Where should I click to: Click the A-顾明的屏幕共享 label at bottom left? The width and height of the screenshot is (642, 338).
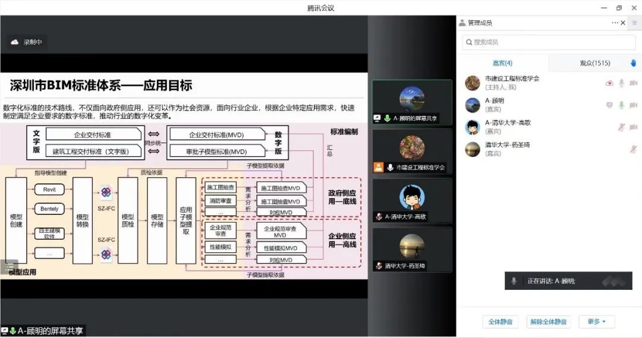pos(43,331)
